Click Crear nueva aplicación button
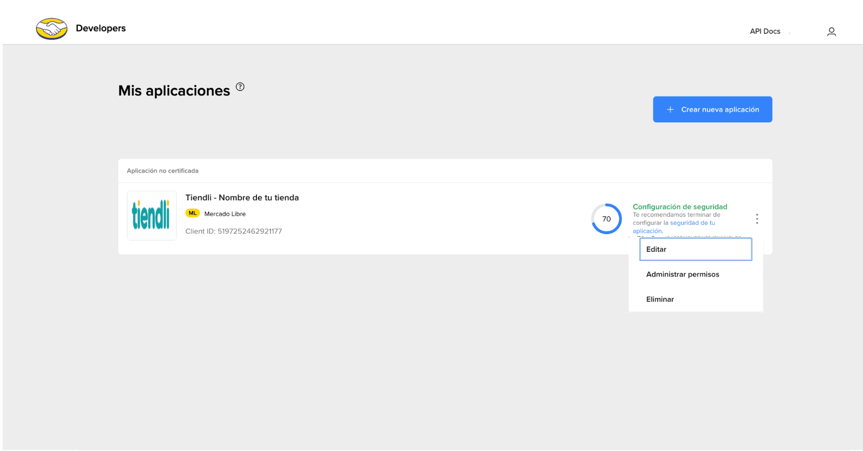 [713, 110]
